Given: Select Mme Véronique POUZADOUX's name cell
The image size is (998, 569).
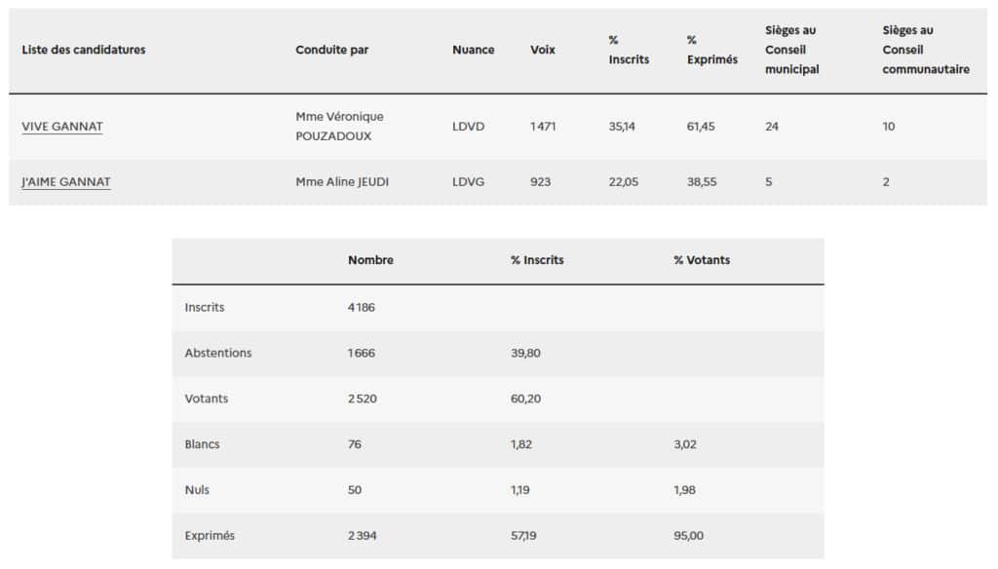Looking at the screenshot, I should tap(339, 127).
